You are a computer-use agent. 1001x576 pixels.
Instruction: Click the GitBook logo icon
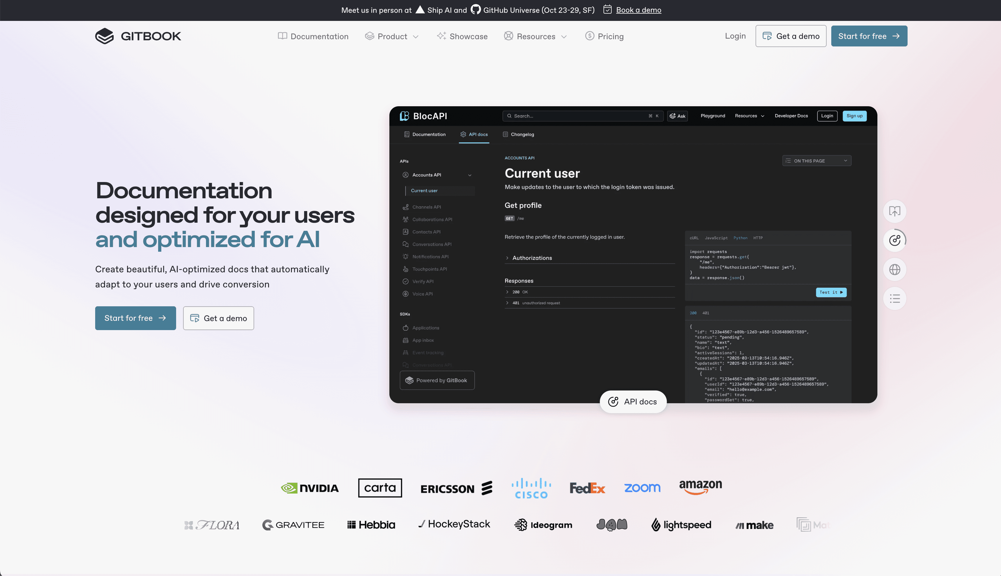pos(104,36)
